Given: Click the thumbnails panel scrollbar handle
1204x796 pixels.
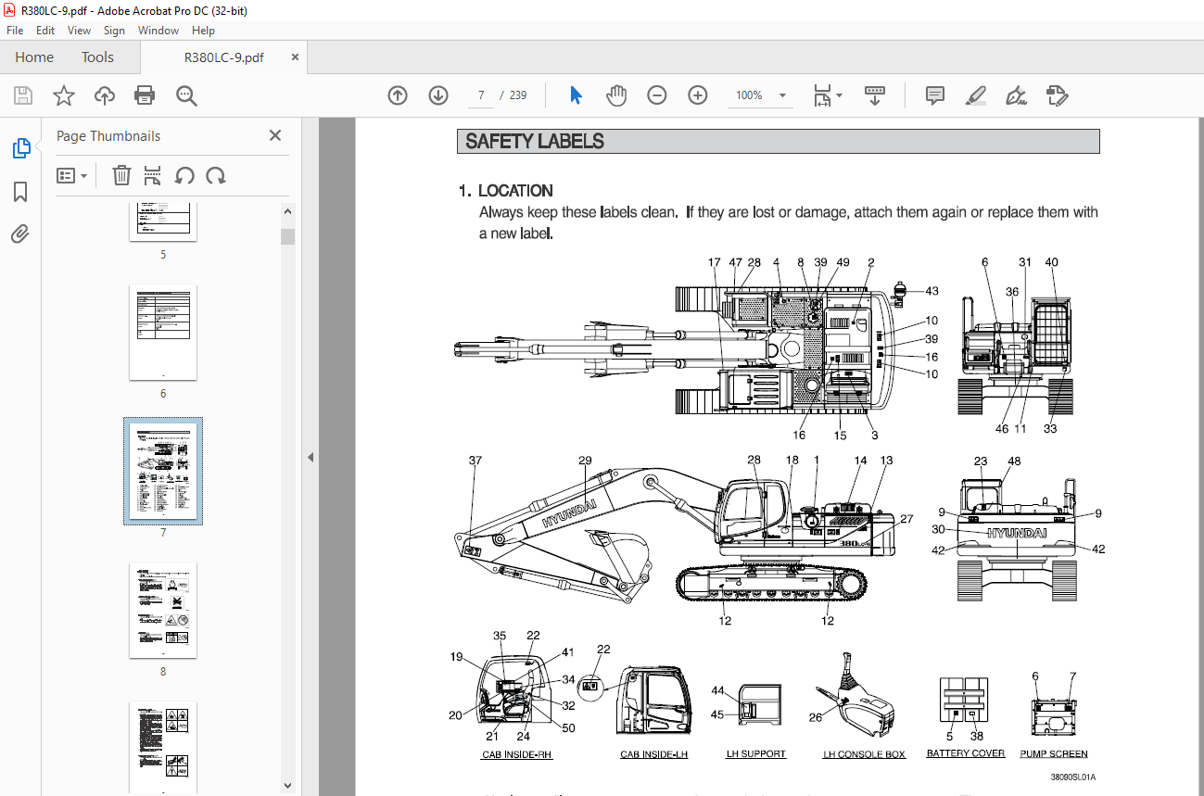Looking at the screenshot, I should click(x=287, y=236).
